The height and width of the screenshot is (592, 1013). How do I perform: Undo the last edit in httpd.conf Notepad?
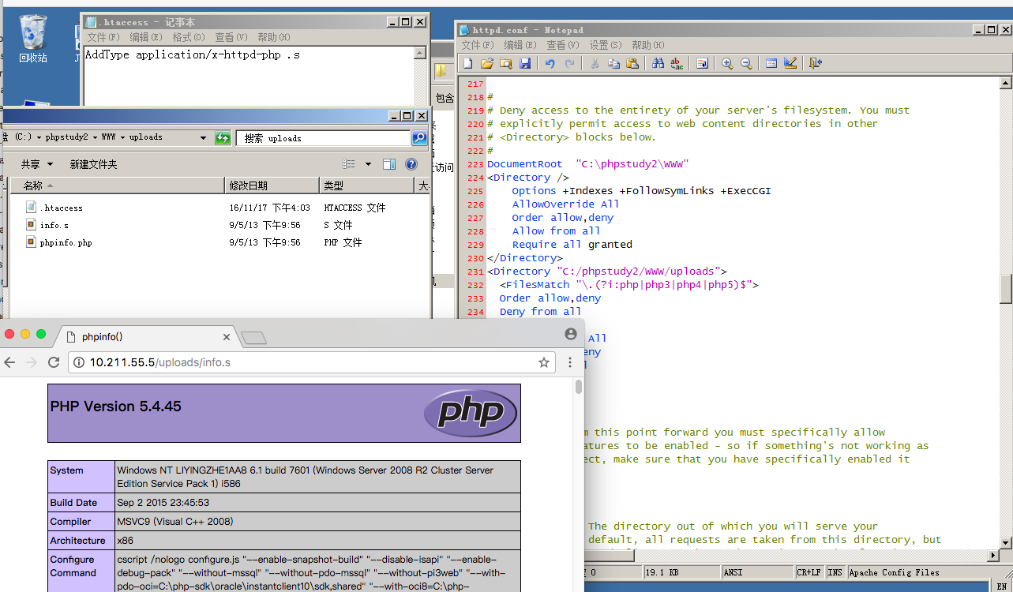(550, 64)
